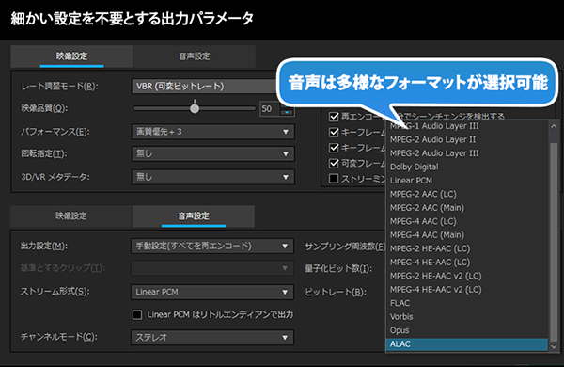Image resolution: width=564 pixels, height=367 pixels.
Task: Open 出力設定 dropdown 手動設定
Action: [x=212, y=247]
